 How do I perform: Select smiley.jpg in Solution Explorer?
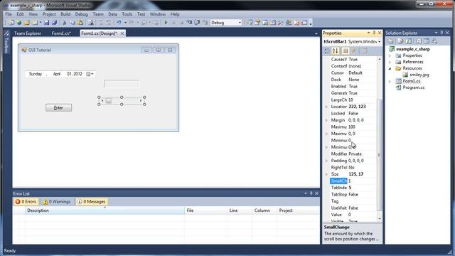(419, 75)
